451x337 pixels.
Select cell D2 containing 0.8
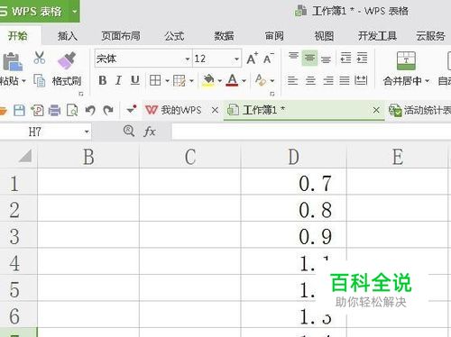click(x=294, y=208)
